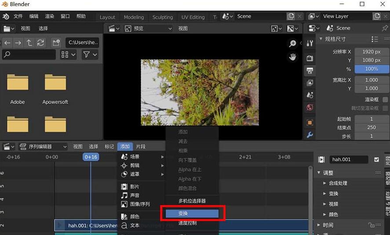The height and width of the screenshot is (235, 390).
Task: Open the Tool settings wrench-screwdriver icon
Action: [x=310, y=43]
